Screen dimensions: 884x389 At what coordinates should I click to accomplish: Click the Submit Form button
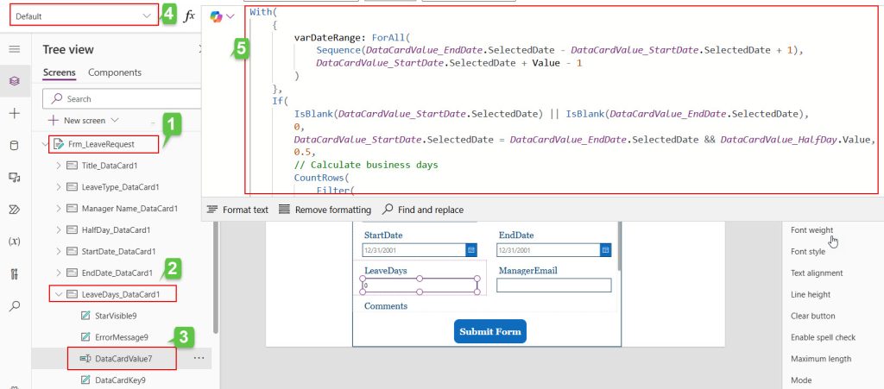pos(490,331)
